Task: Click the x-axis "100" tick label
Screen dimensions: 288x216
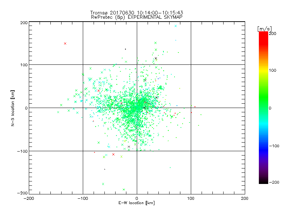Action: (x=191, y=199)
